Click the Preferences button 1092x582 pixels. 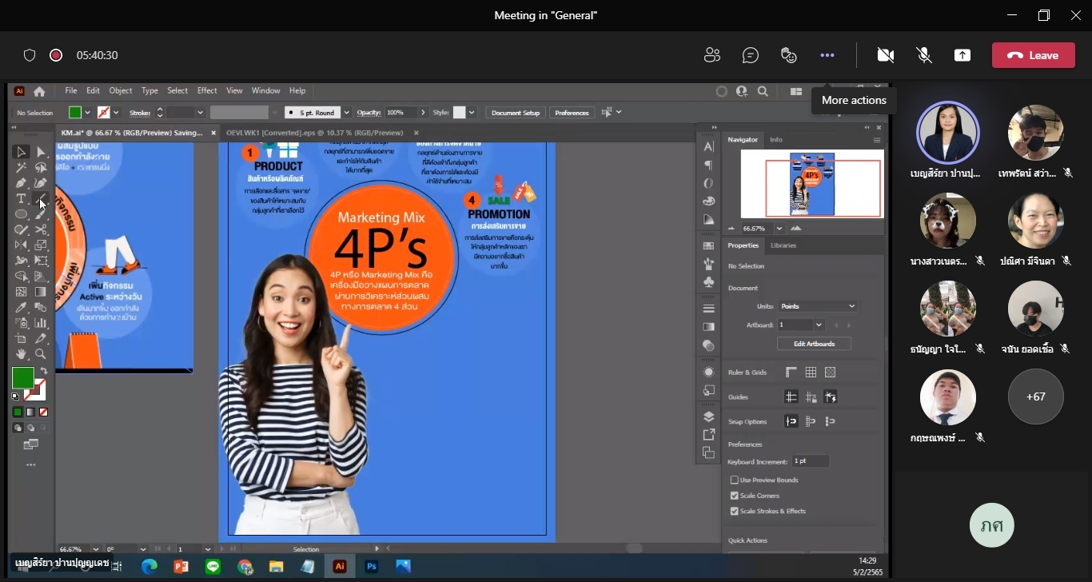[x=572, y=113]
